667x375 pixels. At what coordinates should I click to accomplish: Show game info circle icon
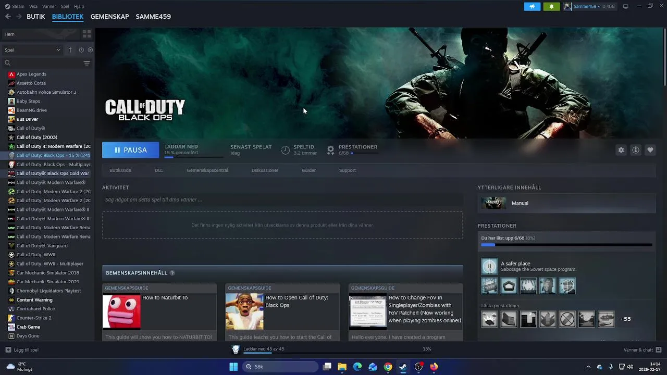point(636,150)
